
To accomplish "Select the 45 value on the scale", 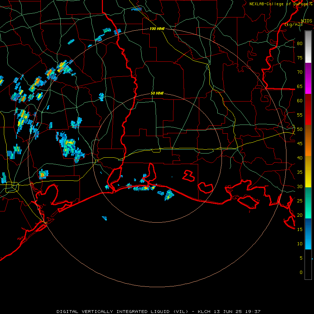I will tap(300, 144).
